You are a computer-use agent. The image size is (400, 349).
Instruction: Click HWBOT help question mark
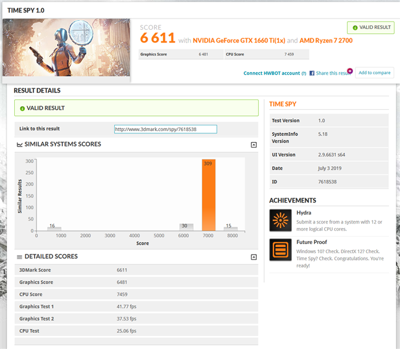click(x=304, y=74)
